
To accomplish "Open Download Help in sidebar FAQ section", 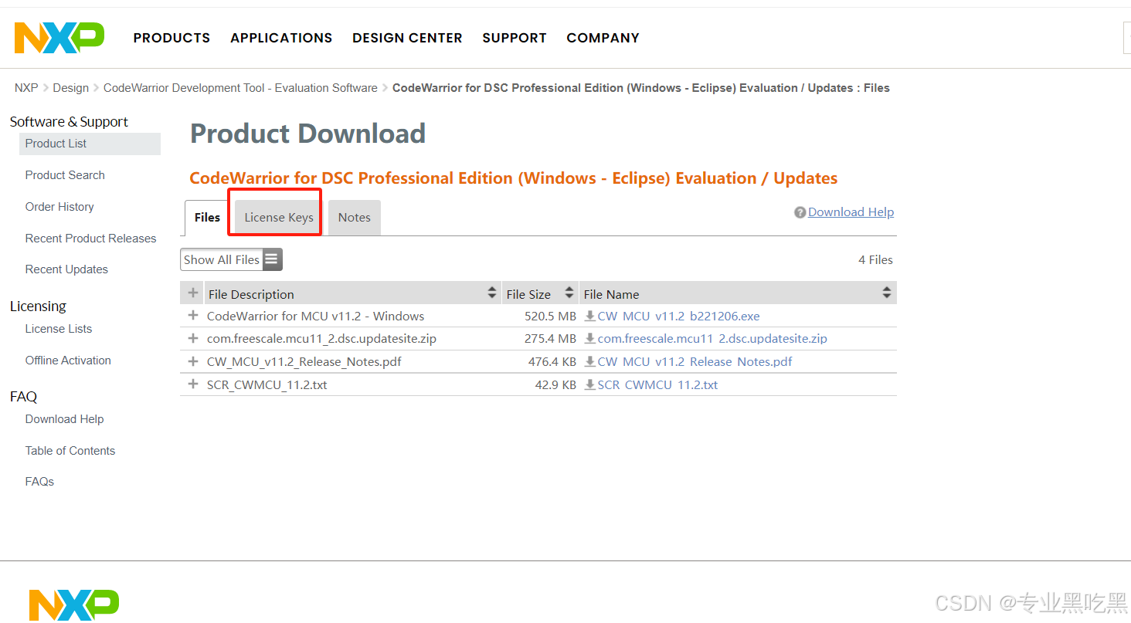I will [64, 419].
